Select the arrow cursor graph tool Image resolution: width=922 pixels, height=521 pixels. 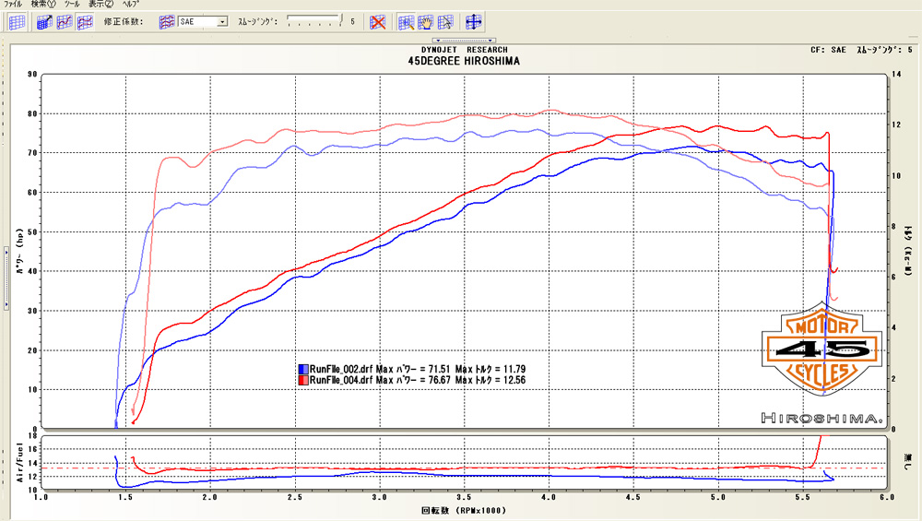click(445, 21)
